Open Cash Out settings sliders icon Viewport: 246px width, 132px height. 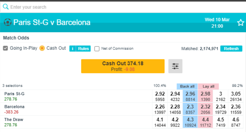(x=175, y=66)
